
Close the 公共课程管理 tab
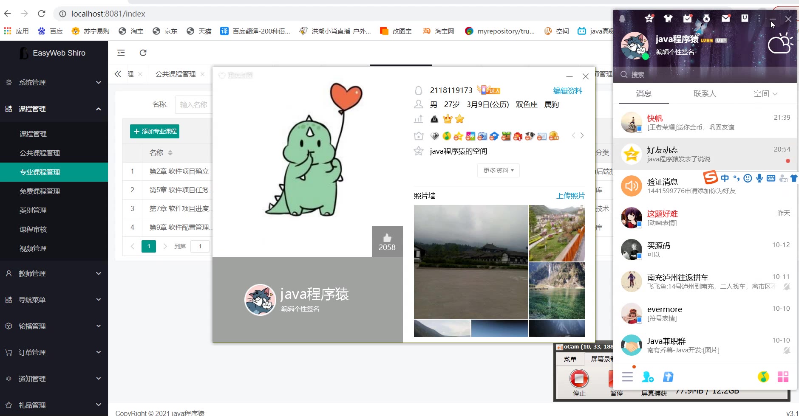pos(202,74)
